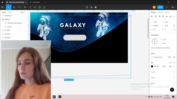Switch to the Prototype tab
The image size is (177, 99).
coord(160,12)
